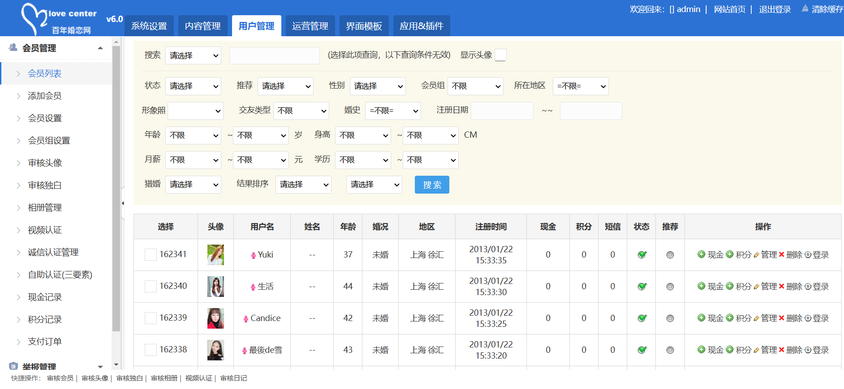Expand the 会员组 dropdown
844x389 pixels.
pos(475,86)
